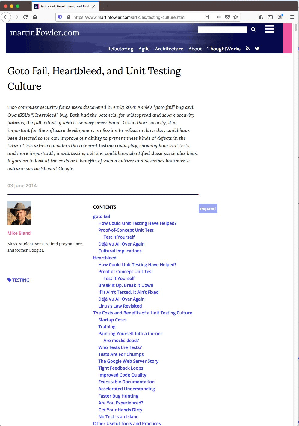Open Martin Fowler's Twitter link icon

coord(257,49)
